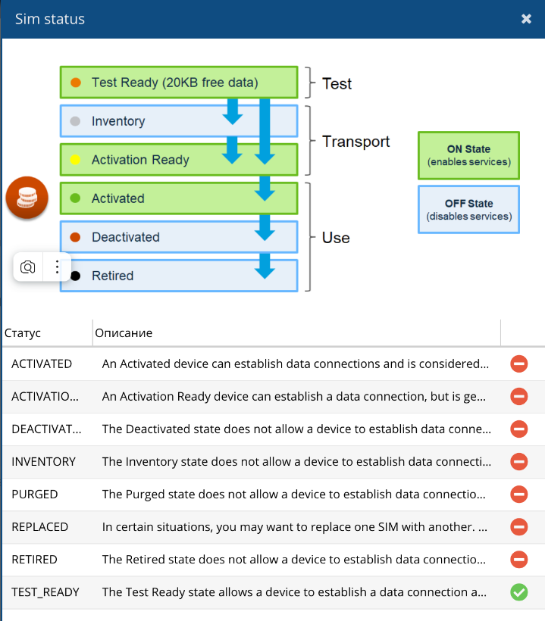Click green checkmark icon for TEST_READY

coord(518,592)
